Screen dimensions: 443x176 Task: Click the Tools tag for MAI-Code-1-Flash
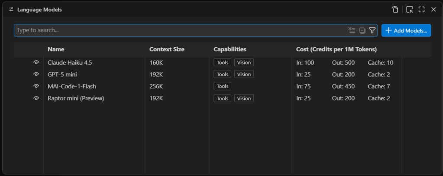pos(222,86)
